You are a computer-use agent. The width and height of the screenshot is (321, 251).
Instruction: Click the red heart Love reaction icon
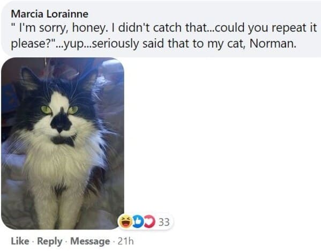pos(150,222)
